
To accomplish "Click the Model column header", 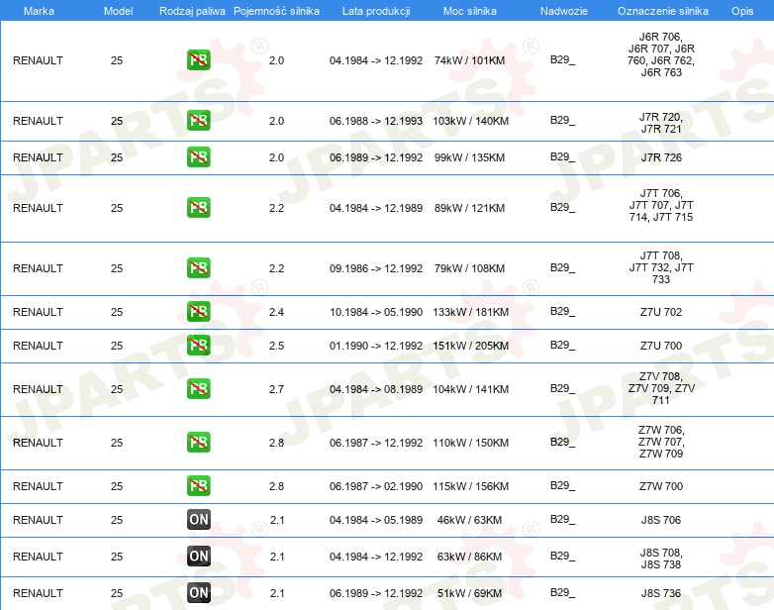I will [118, 11].
